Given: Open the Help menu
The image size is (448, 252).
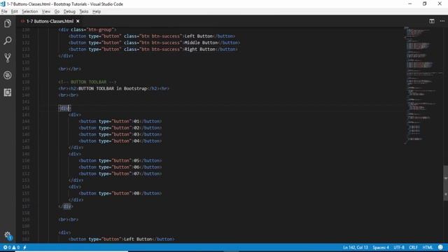Looking at the screenshot, I should pyautogui.click(x=97, y=11).
